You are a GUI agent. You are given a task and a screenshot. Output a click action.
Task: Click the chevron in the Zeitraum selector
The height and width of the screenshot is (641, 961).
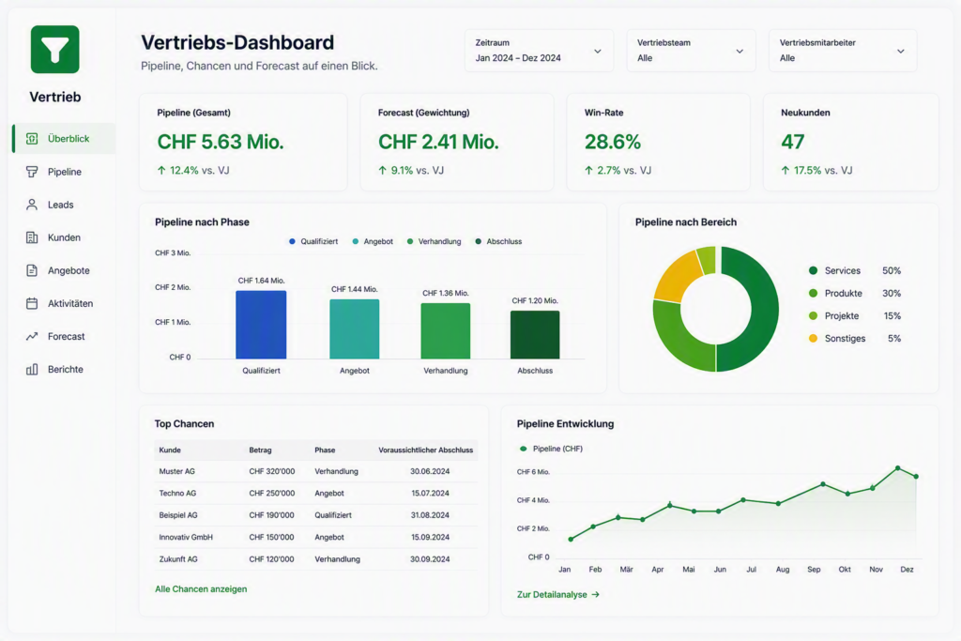coord(598,52)
